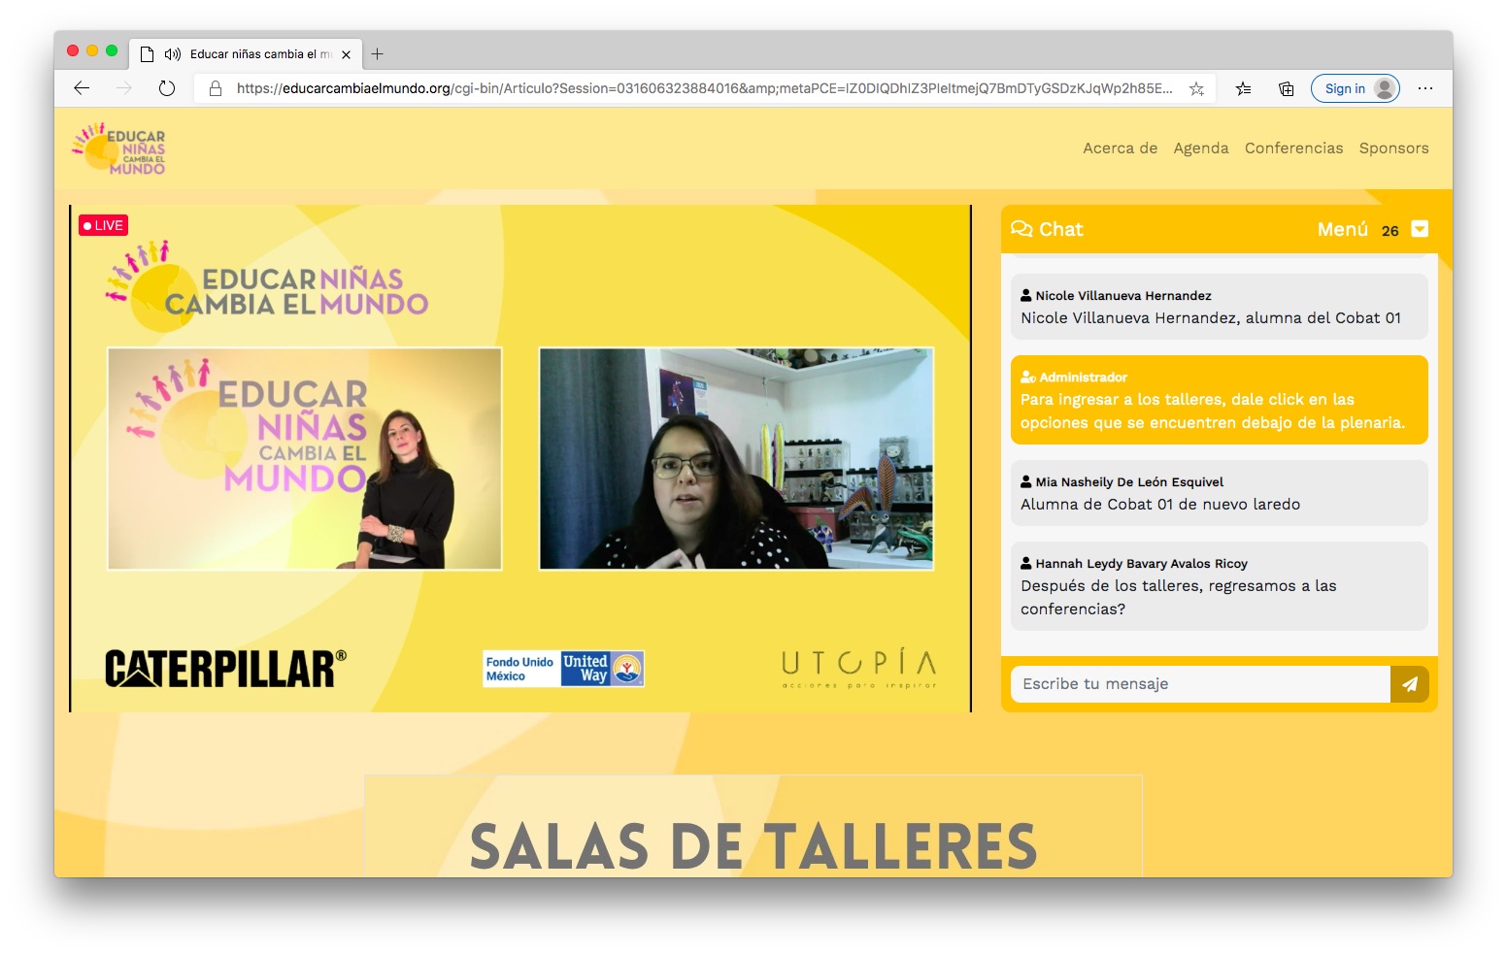Open the browser settings ellipsis menu

1424,88
